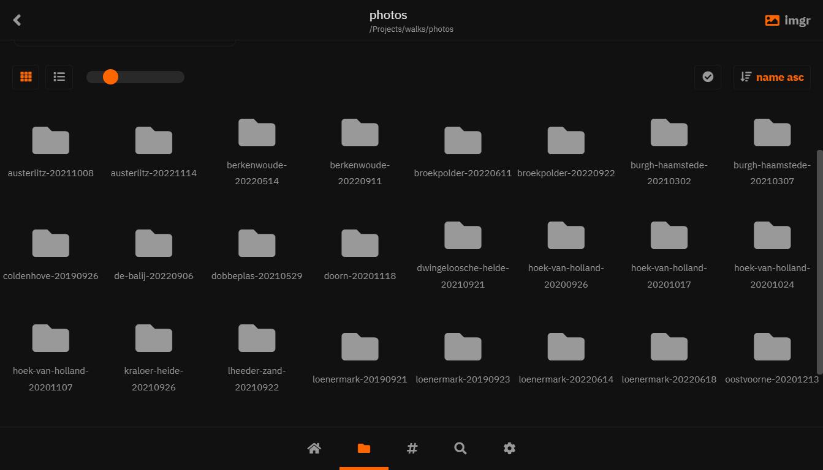Open the coldenhove-20190926 folder icon
Screen dimensions: 823x470
tap(51, 243)
